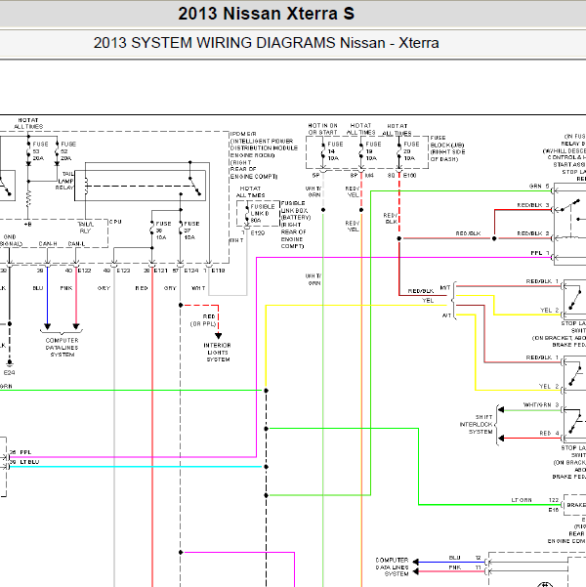Click the "INTERIOR LIGHTS SYSTEM" label
Screen dimensions: 586x587
tap(217, 353)
